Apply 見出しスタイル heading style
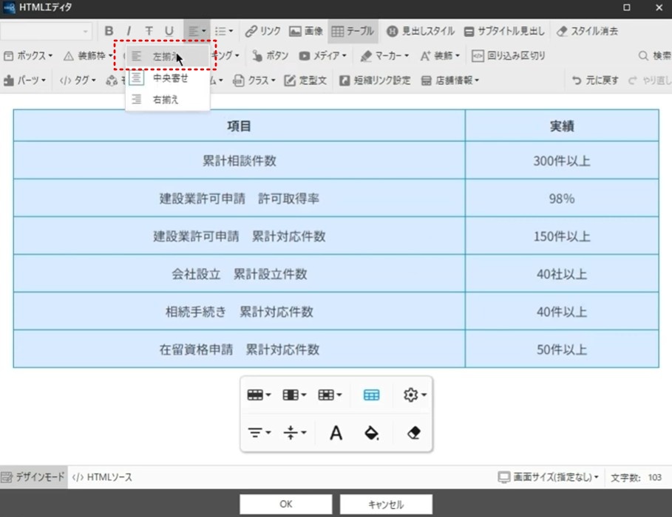The image size is (672, 517). point(420,31)
